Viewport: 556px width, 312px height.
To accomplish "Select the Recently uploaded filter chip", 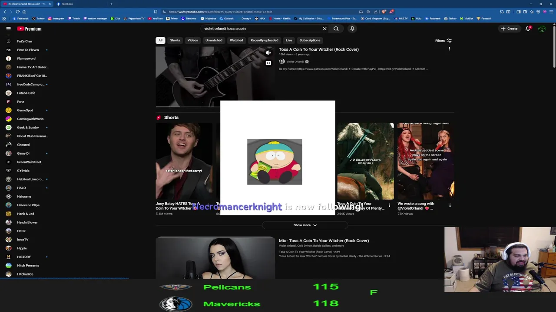I will [x=264, y=40].
